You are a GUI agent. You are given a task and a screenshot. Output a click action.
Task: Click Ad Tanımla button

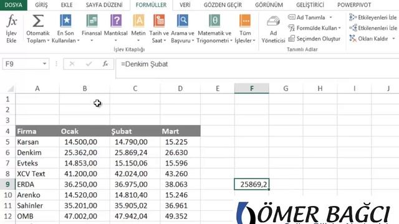coord(307,17)
